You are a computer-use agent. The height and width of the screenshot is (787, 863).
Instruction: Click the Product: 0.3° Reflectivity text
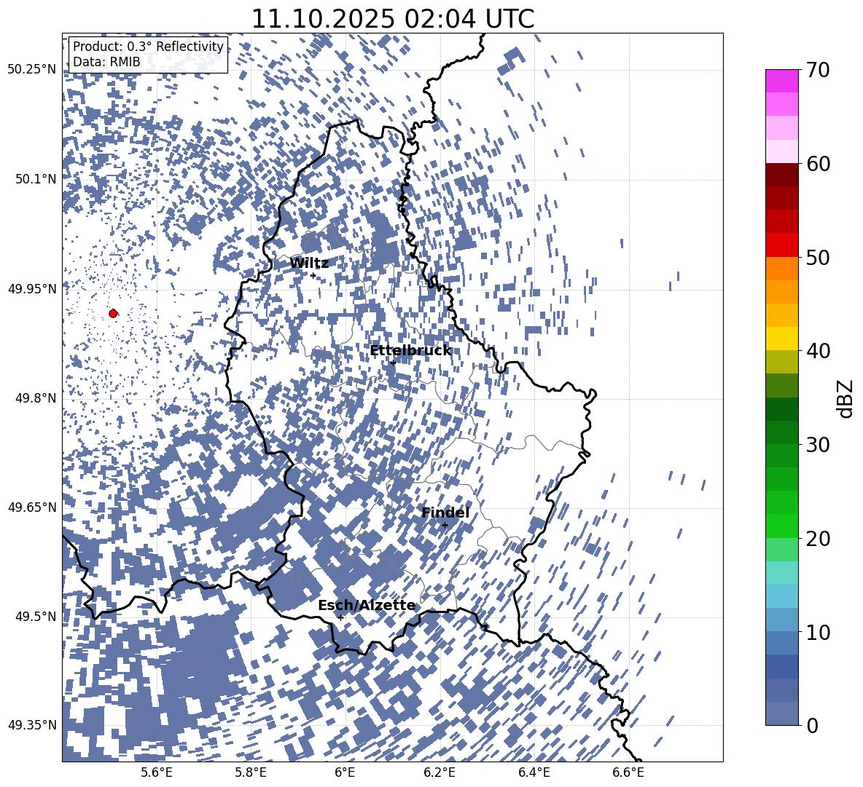tap(148, 46)
